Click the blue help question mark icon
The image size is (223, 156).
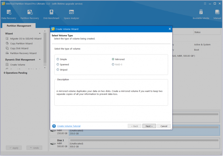(54, 126)
